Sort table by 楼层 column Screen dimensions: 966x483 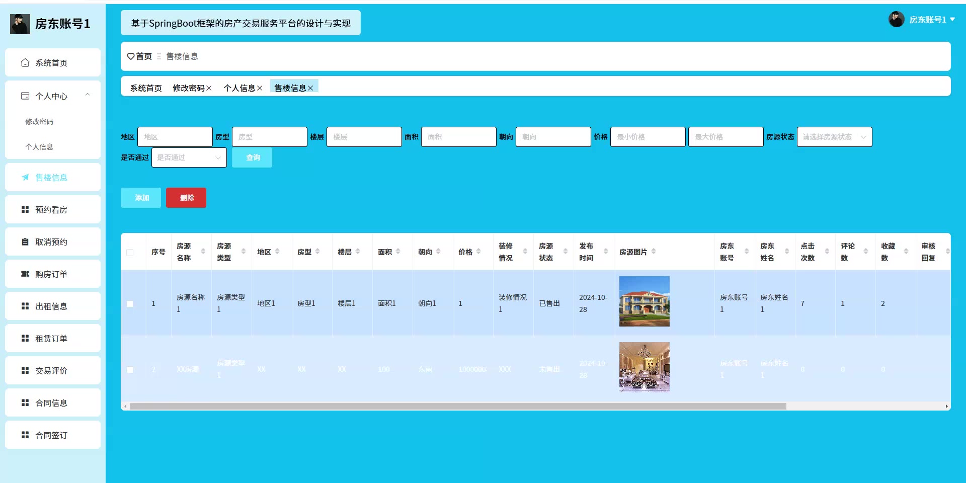click(358, 251)
